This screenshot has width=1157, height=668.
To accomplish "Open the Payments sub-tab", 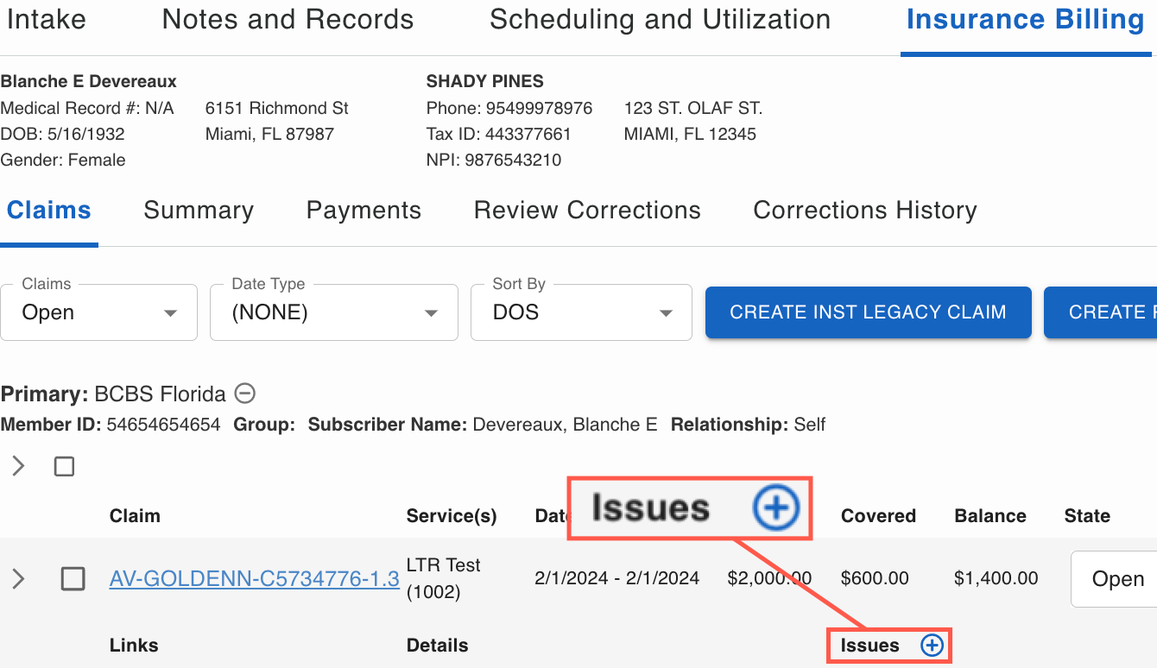I will coord(364,211).
